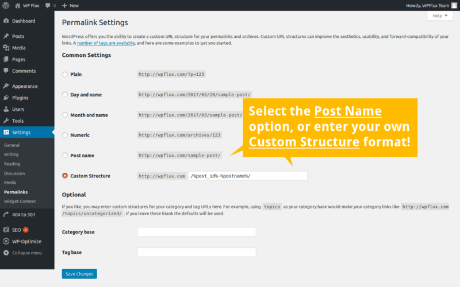Click the Plugins plug icon

(6, 98)
